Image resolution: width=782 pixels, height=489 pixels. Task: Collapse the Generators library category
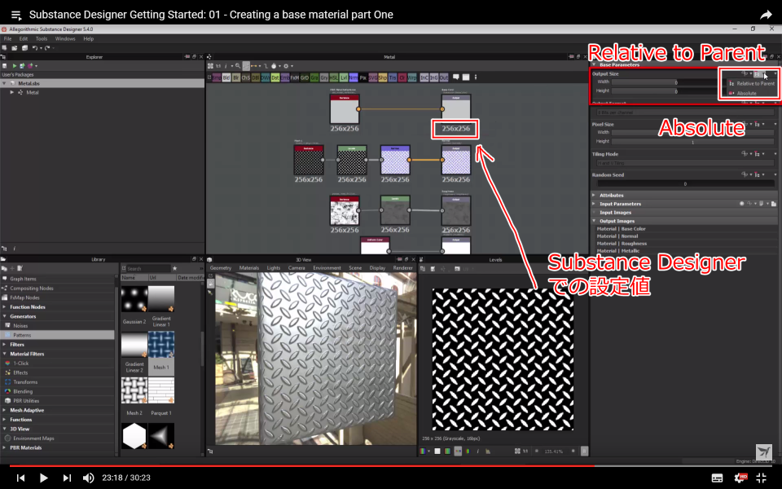[5, 316]
